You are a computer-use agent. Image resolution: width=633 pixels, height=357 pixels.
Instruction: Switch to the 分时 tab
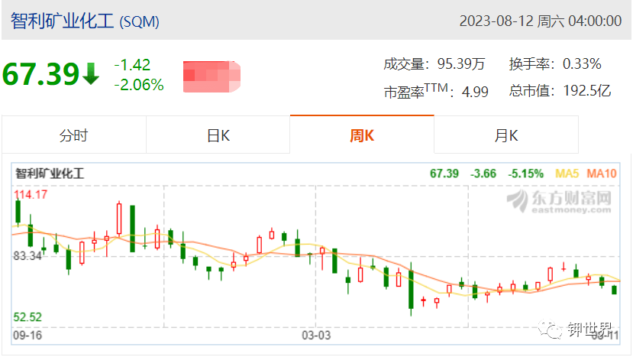pyautogui.click(x=73, y=135)
